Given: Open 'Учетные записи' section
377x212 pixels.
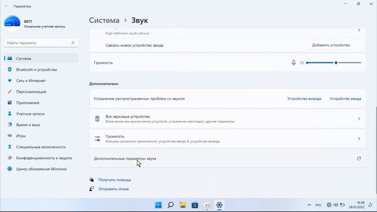Looking at the screenshot, I should pos(41,114).
